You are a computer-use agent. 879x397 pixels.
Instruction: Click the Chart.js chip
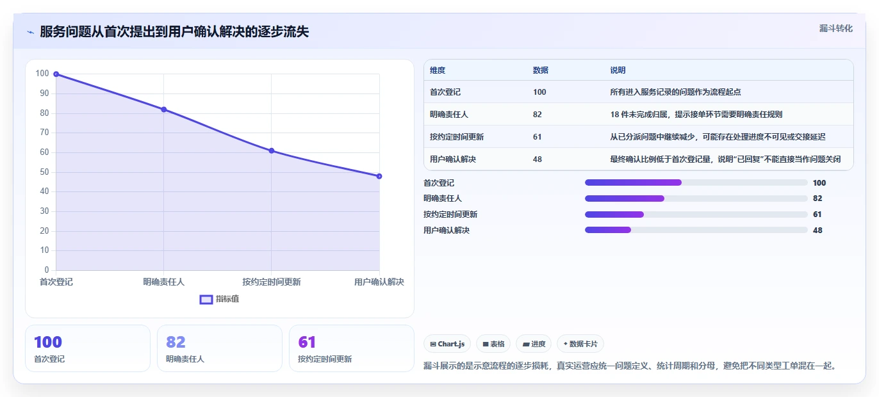pyautogui.click(x=447, y=344)
